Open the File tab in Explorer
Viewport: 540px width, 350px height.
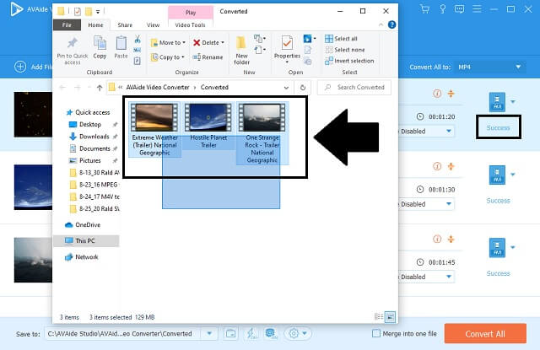pos(67,24)
